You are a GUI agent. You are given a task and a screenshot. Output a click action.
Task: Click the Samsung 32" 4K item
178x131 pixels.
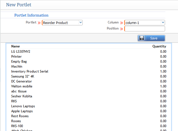[23, 76]
